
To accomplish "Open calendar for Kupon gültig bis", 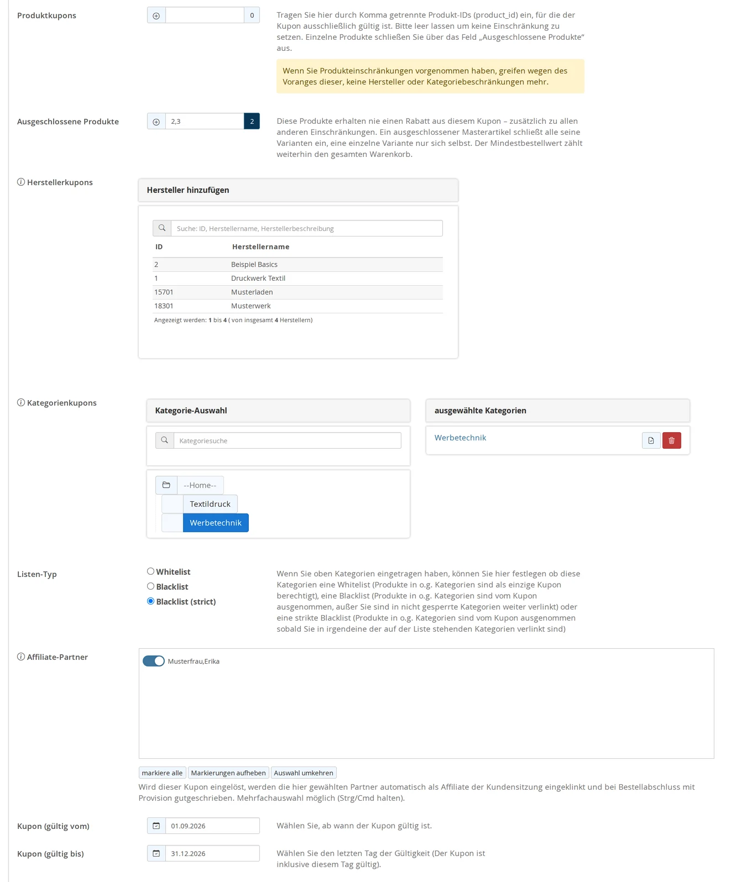I will pyautogui.click(x=156, y=853).
